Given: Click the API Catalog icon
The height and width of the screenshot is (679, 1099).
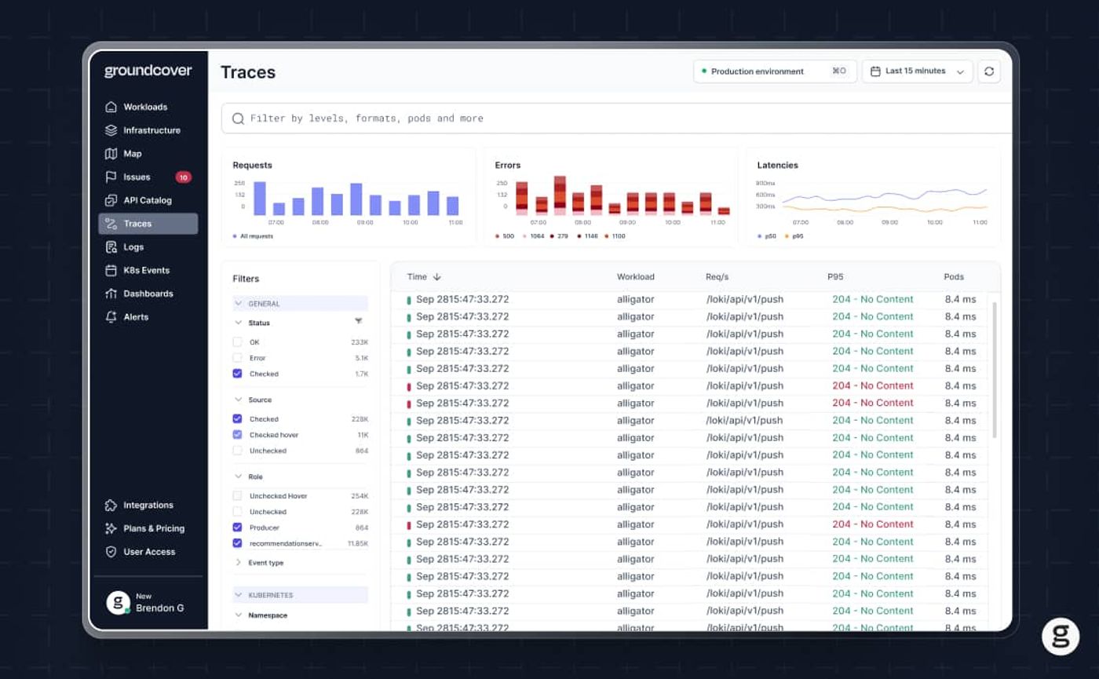Looking at the screenshot, I should (111, 200).
